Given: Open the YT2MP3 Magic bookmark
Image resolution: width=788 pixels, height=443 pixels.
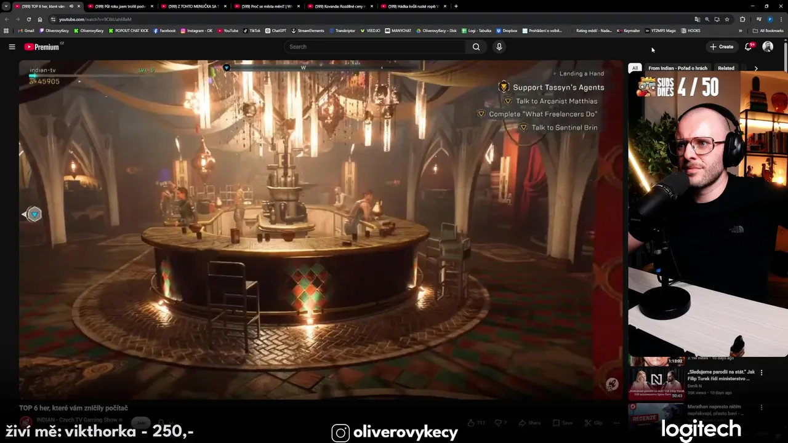Looking at the screenshot, I should [661, 30].
